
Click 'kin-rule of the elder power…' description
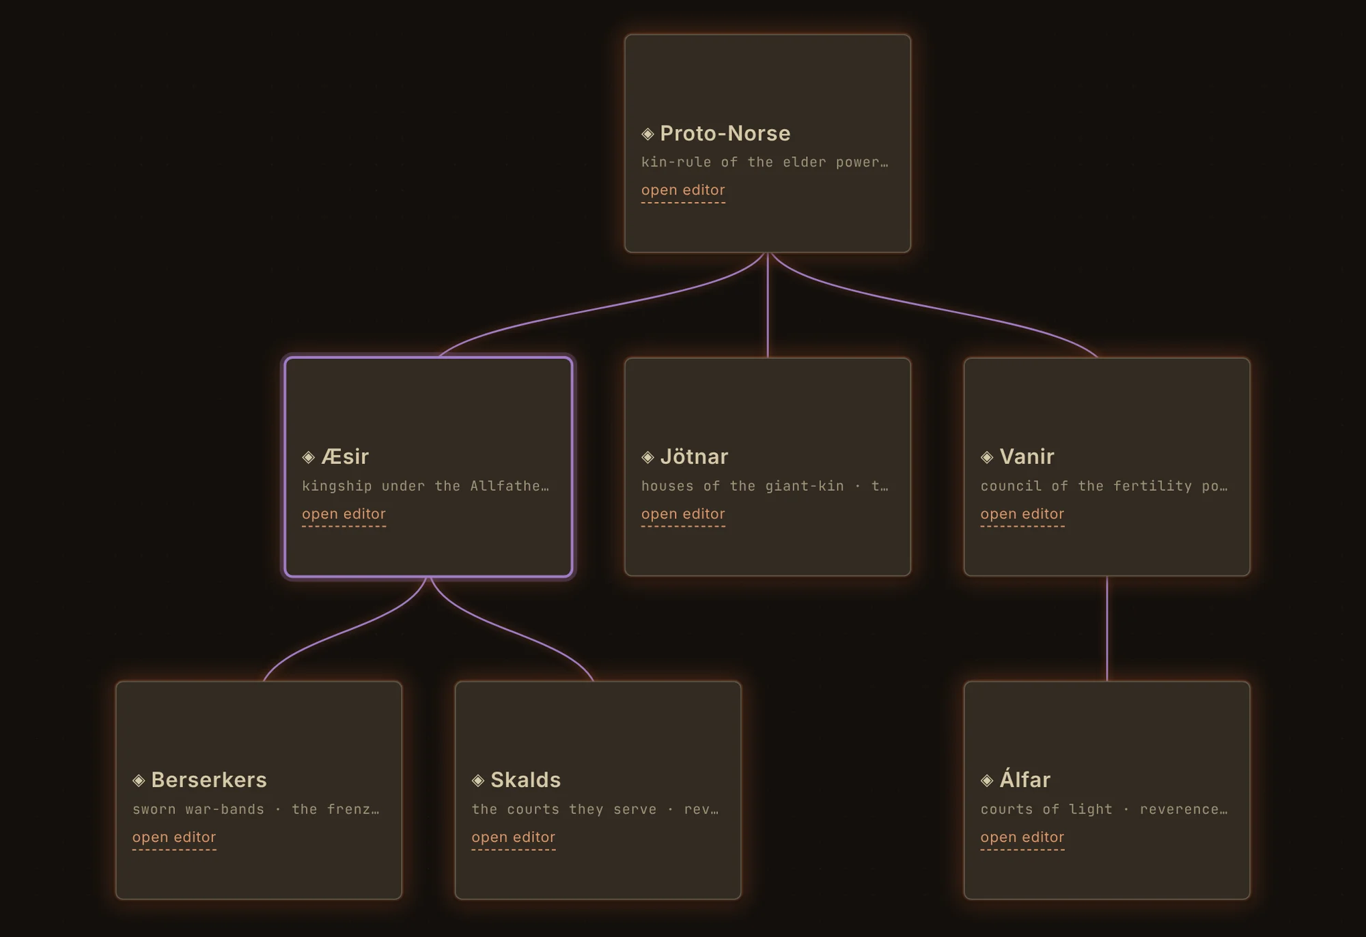(x=765, y=162)
